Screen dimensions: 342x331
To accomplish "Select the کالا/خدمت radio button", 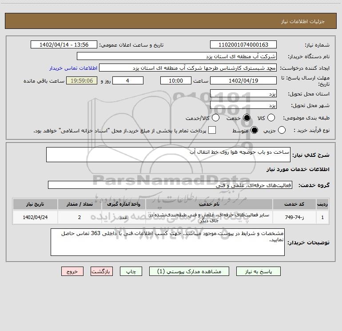I will click(215, 118).
